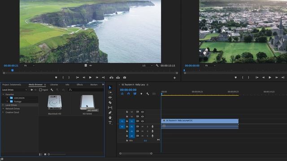Click Source monitor playhead marker
Screen dimensions: 287x161
tap(13, 70)
